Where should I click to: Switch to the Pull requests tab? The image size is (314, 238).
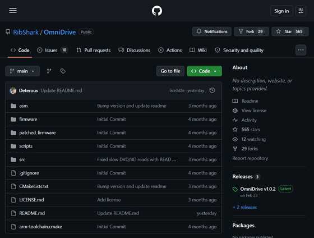[x=94, y=50]
